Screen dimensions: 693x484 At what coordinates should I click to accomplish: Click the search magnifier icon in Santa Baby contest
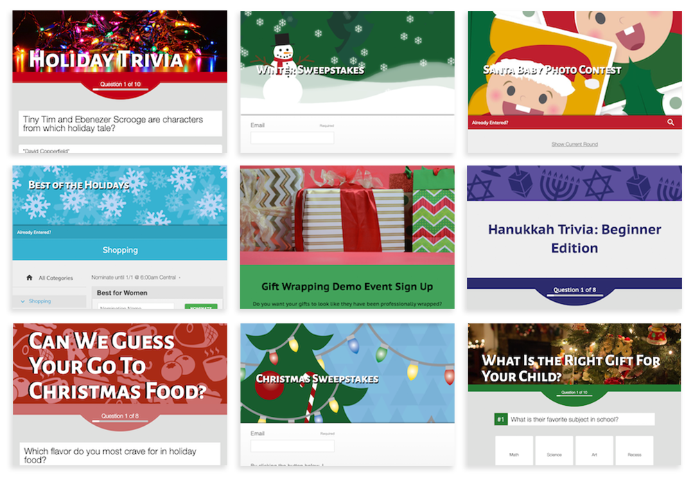[x=670, y=123]
